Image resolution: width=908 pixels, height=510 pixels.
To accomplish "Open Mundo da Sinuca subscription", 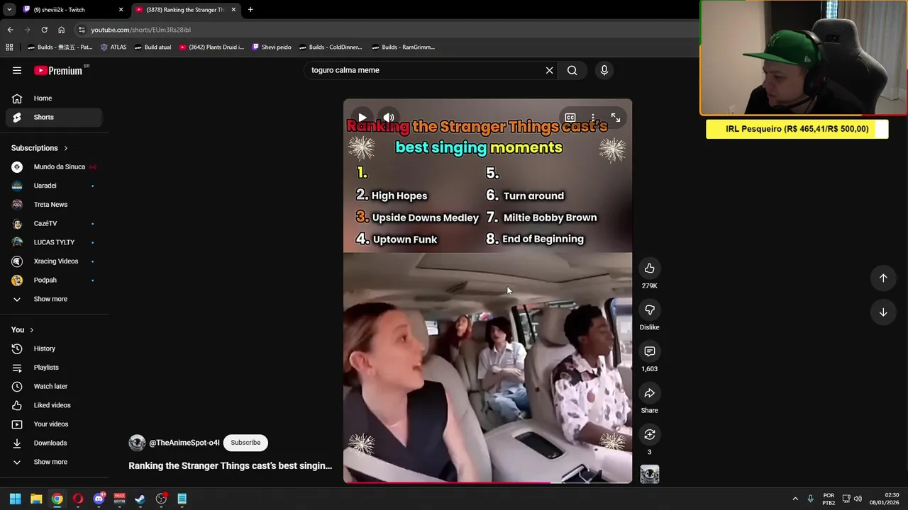I will pos(54,166).
